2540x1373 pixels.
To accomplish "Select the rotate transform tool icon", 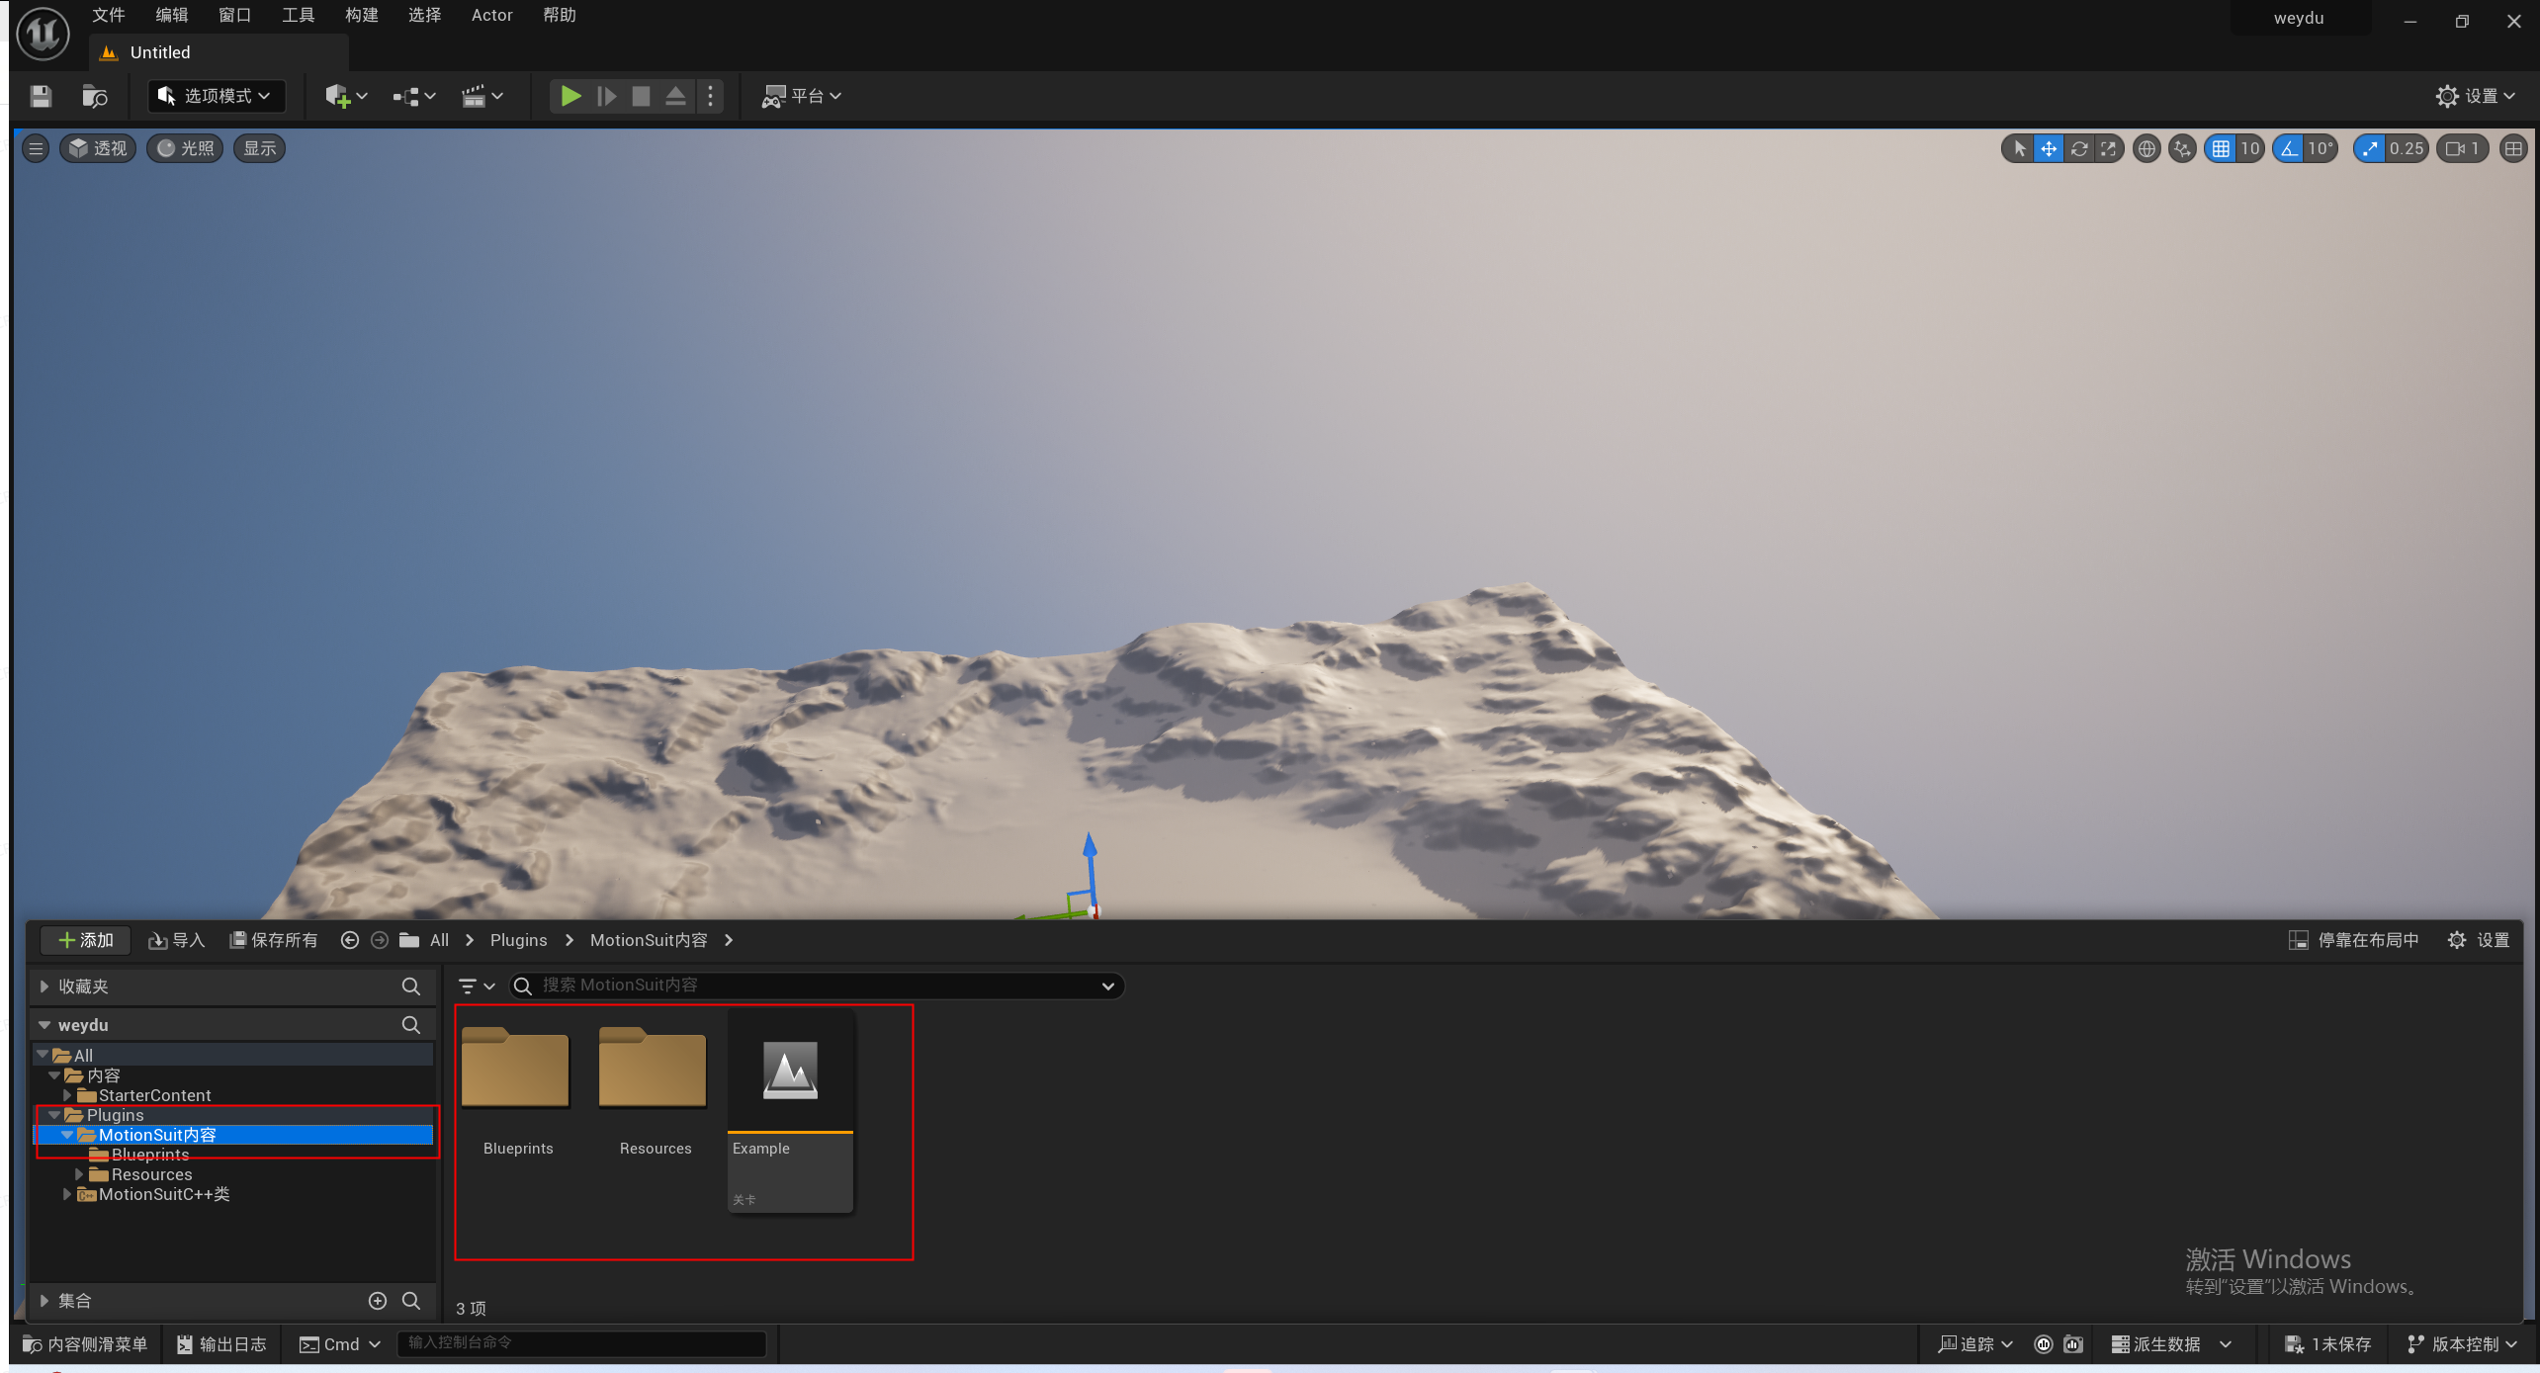I will point(2079,148).
